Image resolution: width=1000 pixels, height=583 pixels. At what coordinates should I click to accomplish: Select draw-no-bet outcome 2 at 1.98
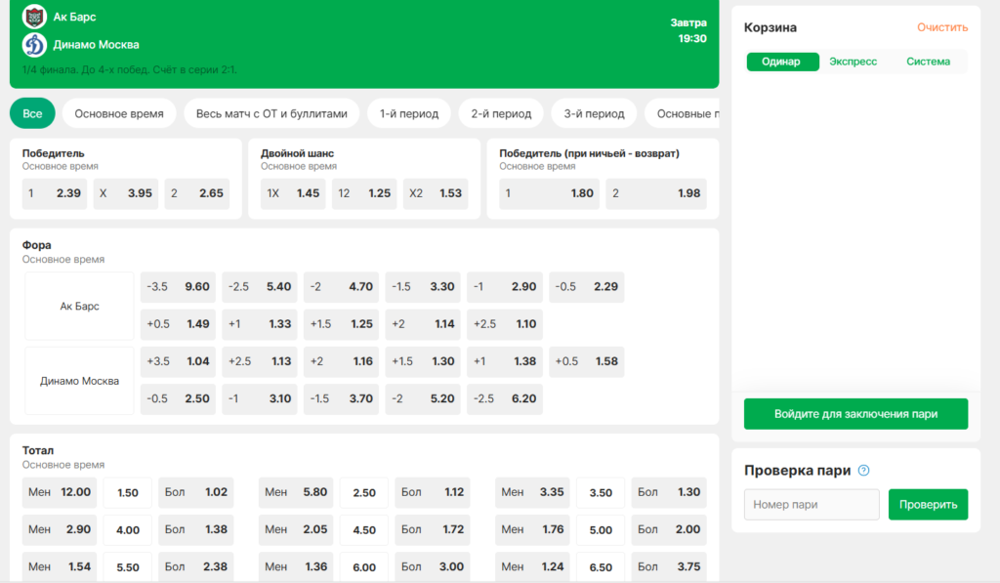(656, 193)
